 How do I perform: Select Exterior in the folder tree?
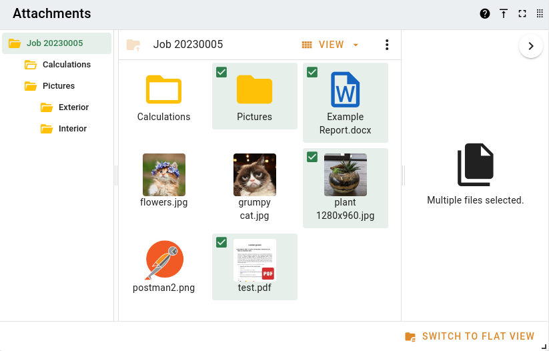point(73,107)
